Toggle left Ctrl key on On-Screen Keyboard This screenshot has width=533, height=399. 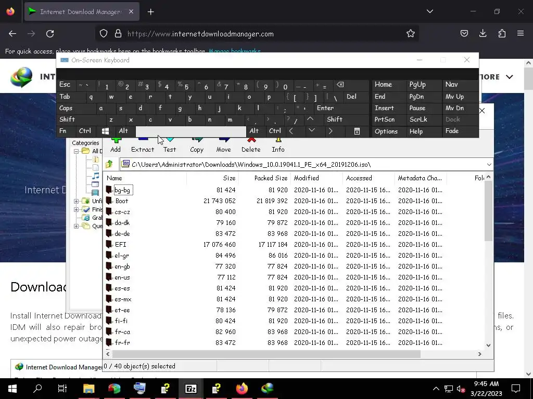click(x=87, y=131)
